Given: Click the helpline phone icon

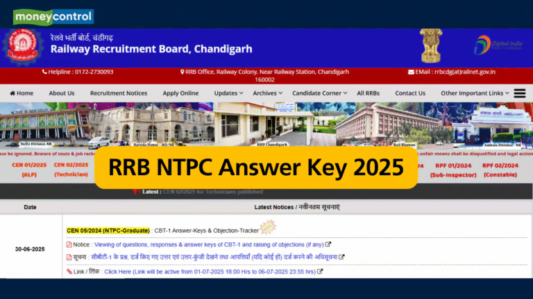Looking at the screenshot, I should [44, 72].
